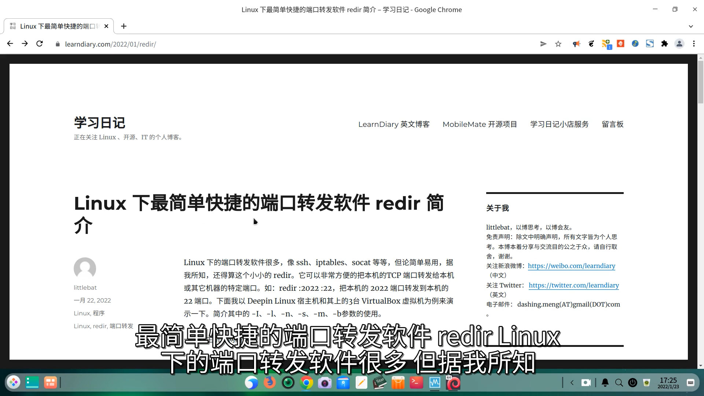
Task: Click the Twitter profile link
Action: [x=574, y=285]
